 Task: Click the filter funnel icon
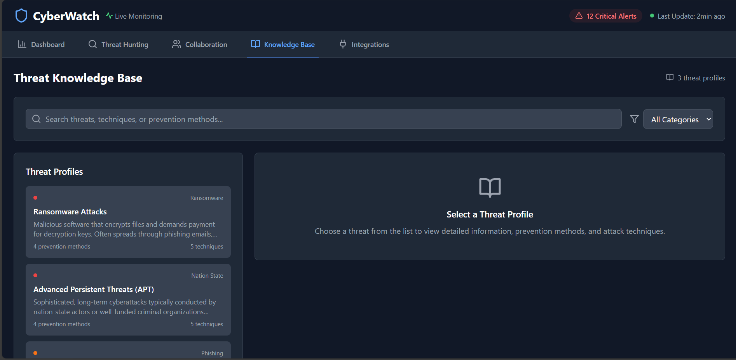click(634, 119)
